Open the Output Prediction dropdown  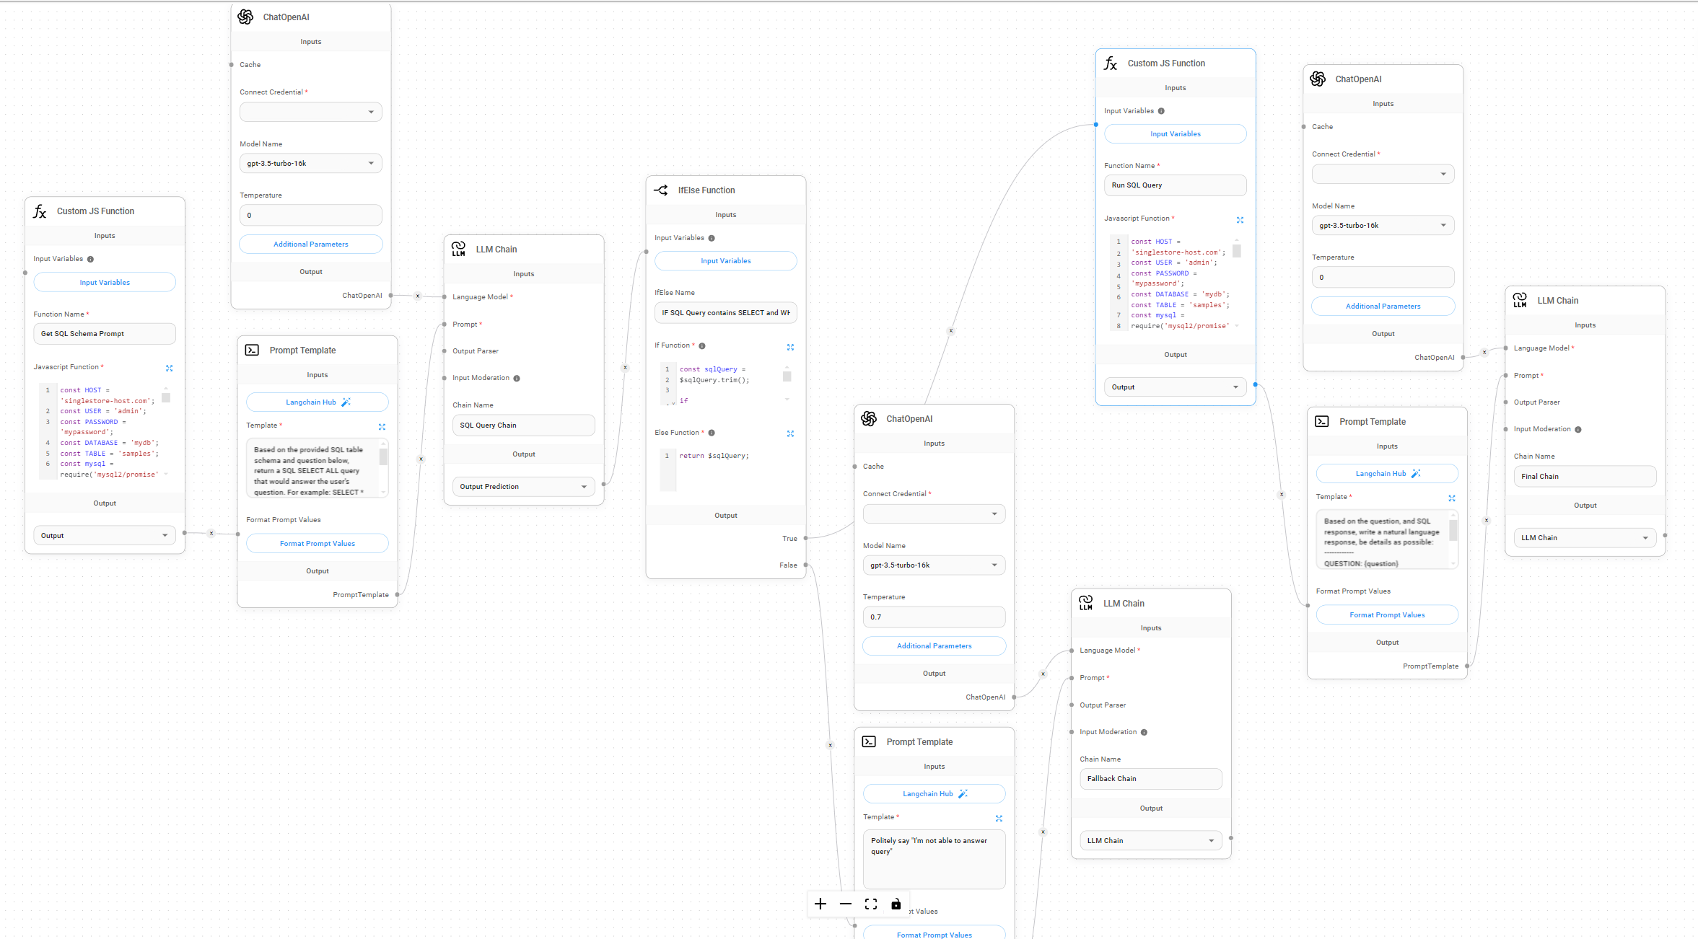click(x=524, y=487)
